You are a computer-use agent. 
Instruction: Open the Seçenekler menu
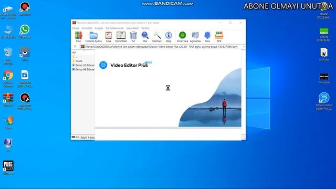[132, 28]
